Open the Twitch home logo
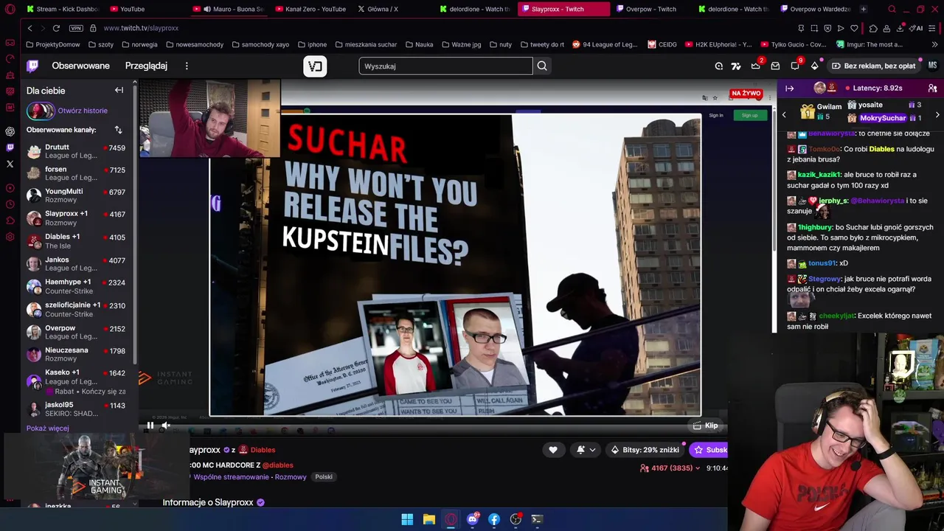Image resolution: width=944 pixels, height=531 pixels. [32, 66]
